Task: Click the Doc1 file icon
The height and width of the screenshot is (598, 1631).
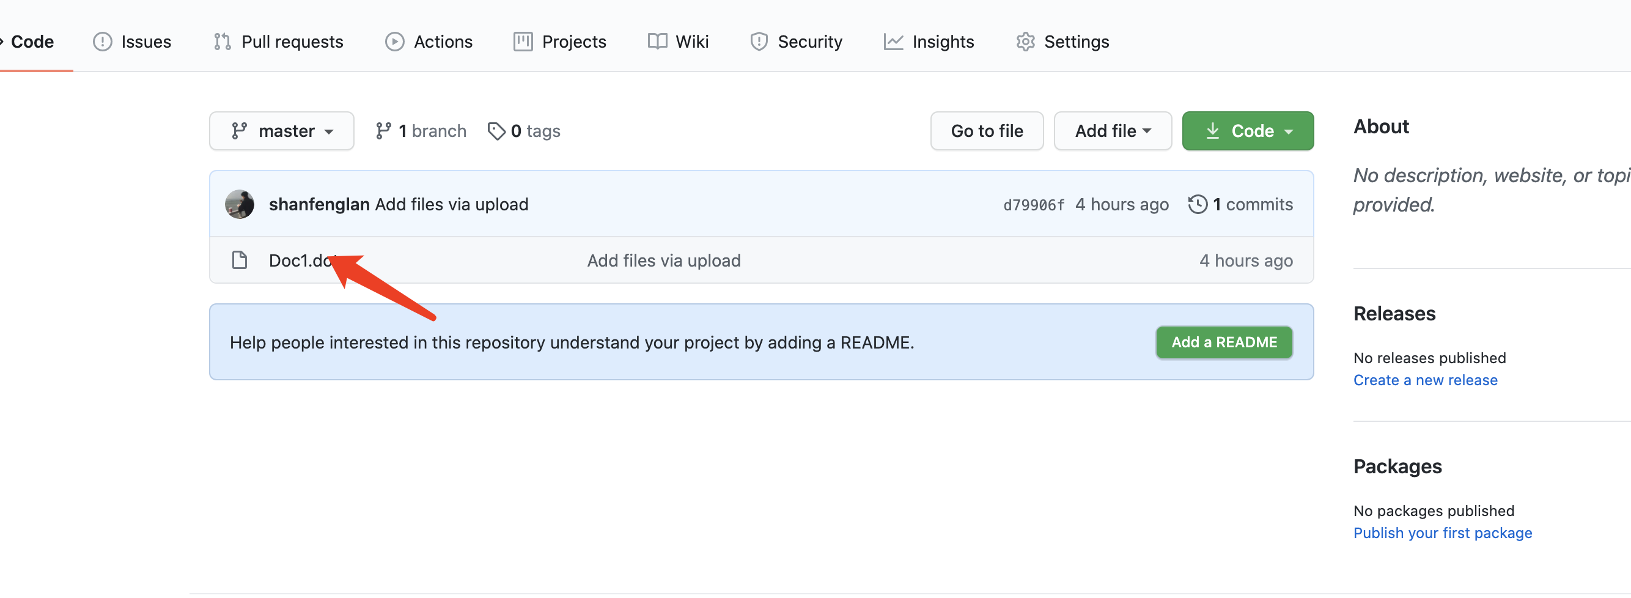Action: pos(240,260)
